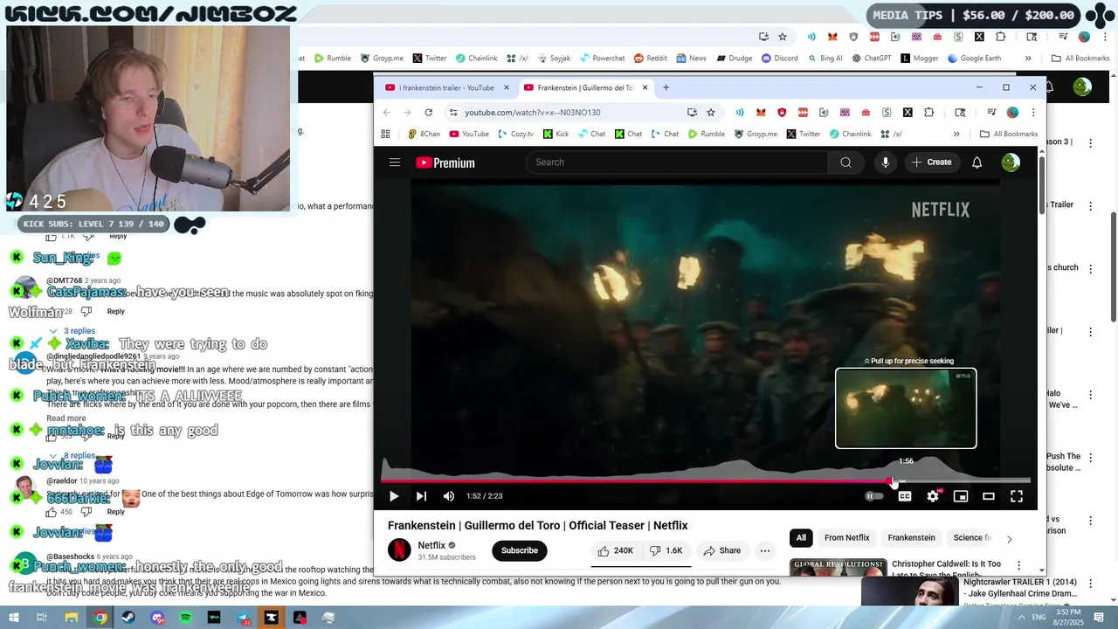Expand bookmarks overflow chevron in background window
This screenshot has width=1118, height=629.
point(1028,59)
